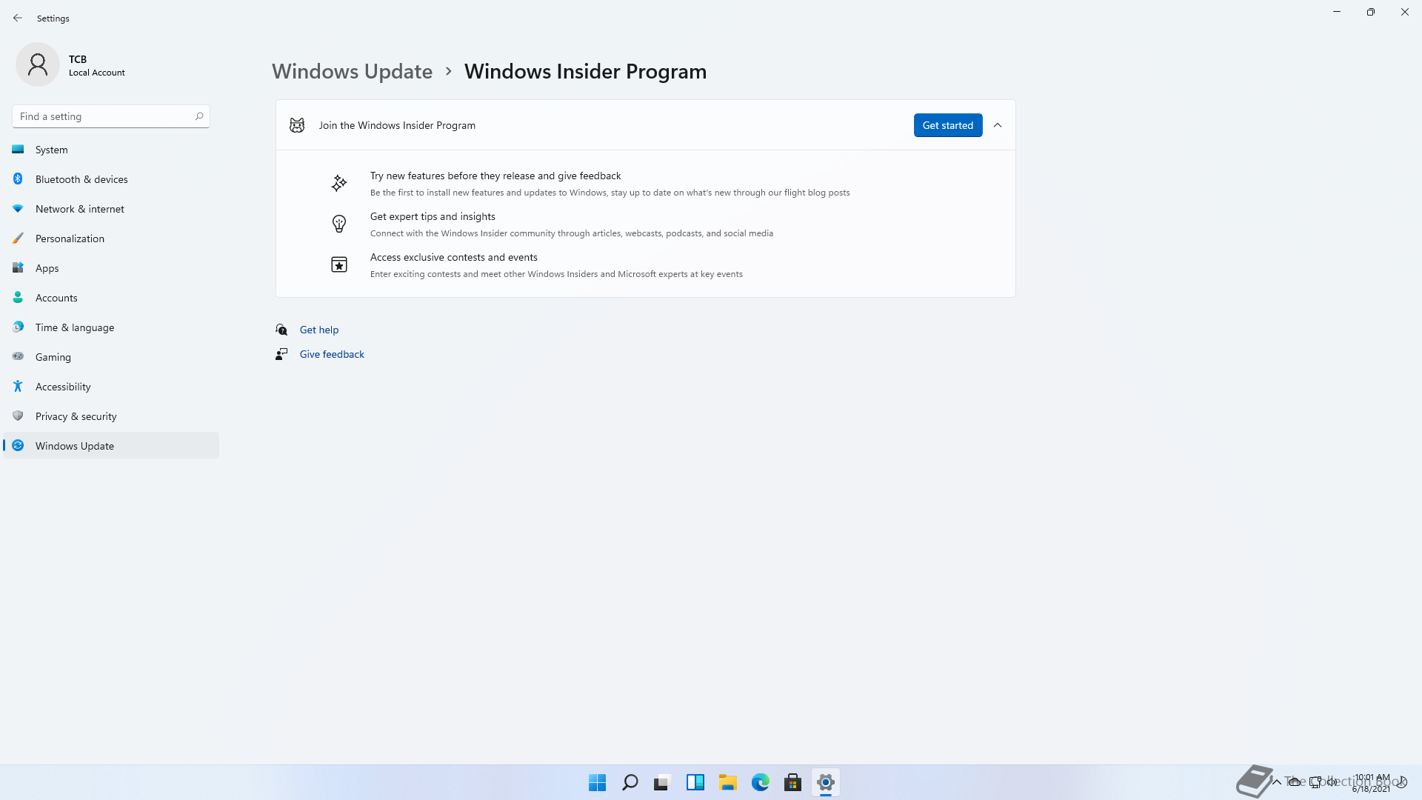
Task: Click the back arrow in Settings
Action: coord(18,18)
